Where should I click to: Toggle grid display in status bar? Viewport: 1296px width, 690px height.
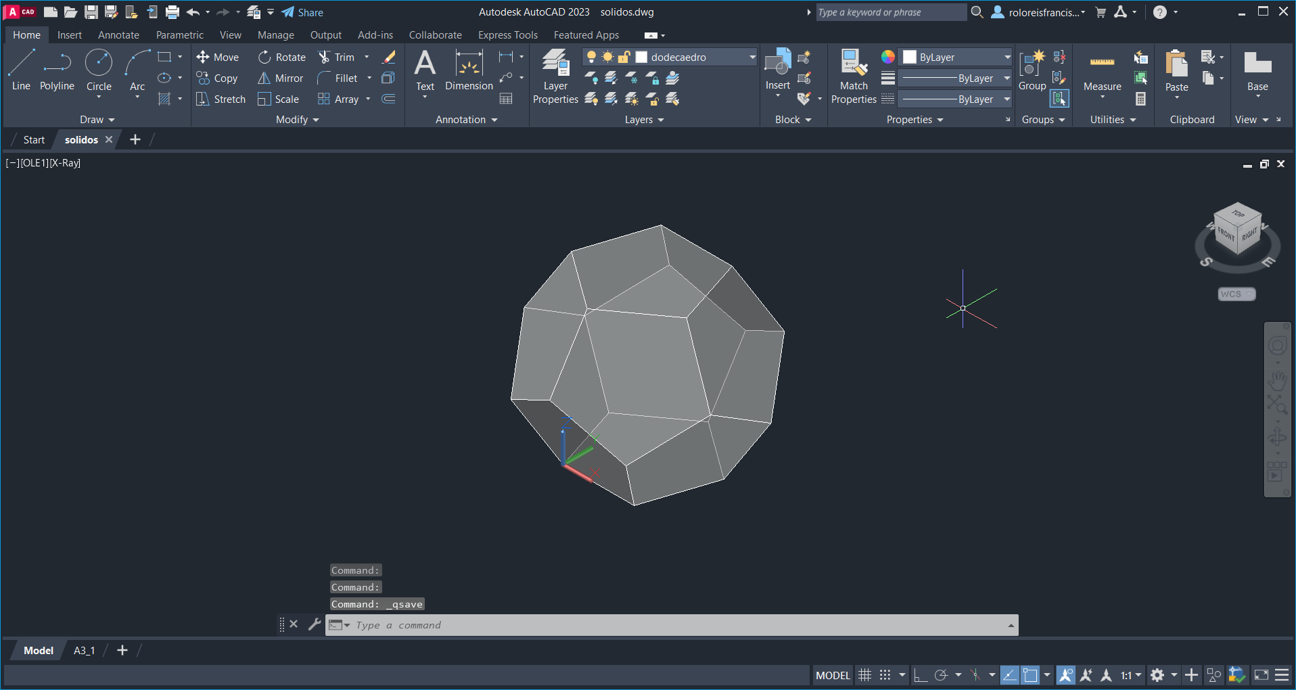pos(864,675)
